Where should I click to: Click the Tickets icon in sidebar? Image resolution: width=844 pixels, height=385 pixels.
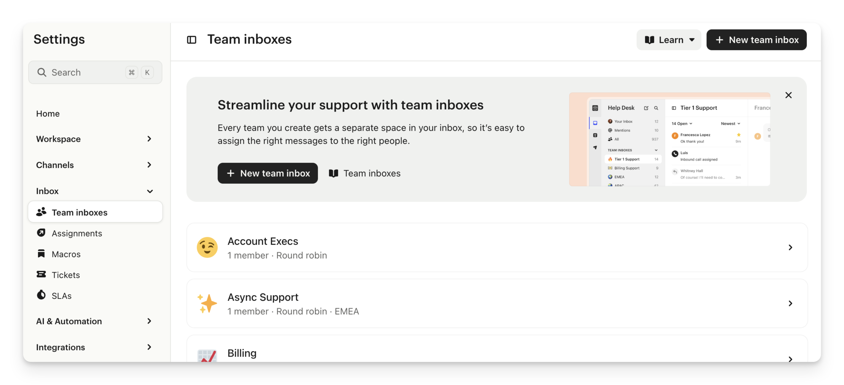(41, 274)
